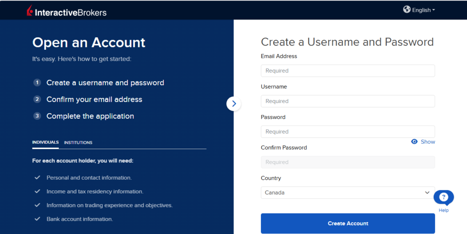The width and height of the screenshot is (467, 234).
Task: Click the globe language icon
Action: point(407,10)
